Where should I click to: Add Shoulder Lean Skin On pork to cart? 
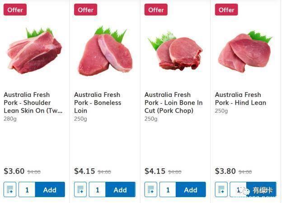point(50,190)
